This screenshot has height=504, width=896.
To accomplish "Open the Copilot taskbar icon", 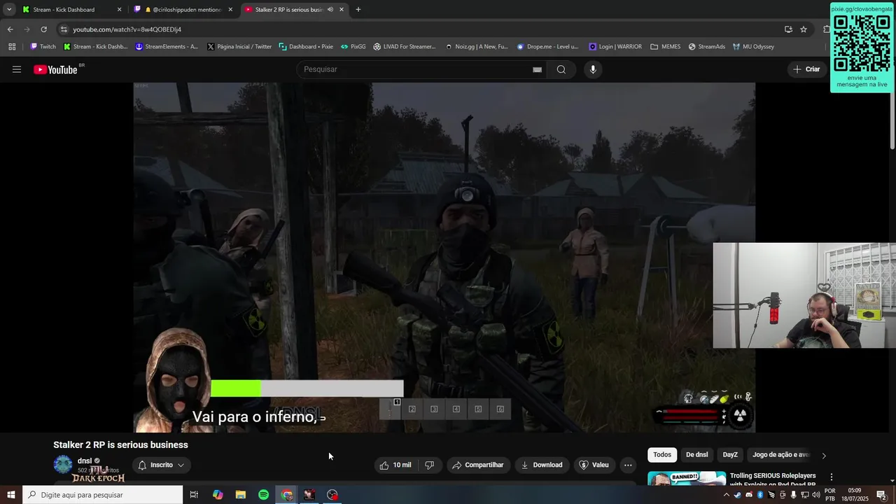I will tap(218, 495).
